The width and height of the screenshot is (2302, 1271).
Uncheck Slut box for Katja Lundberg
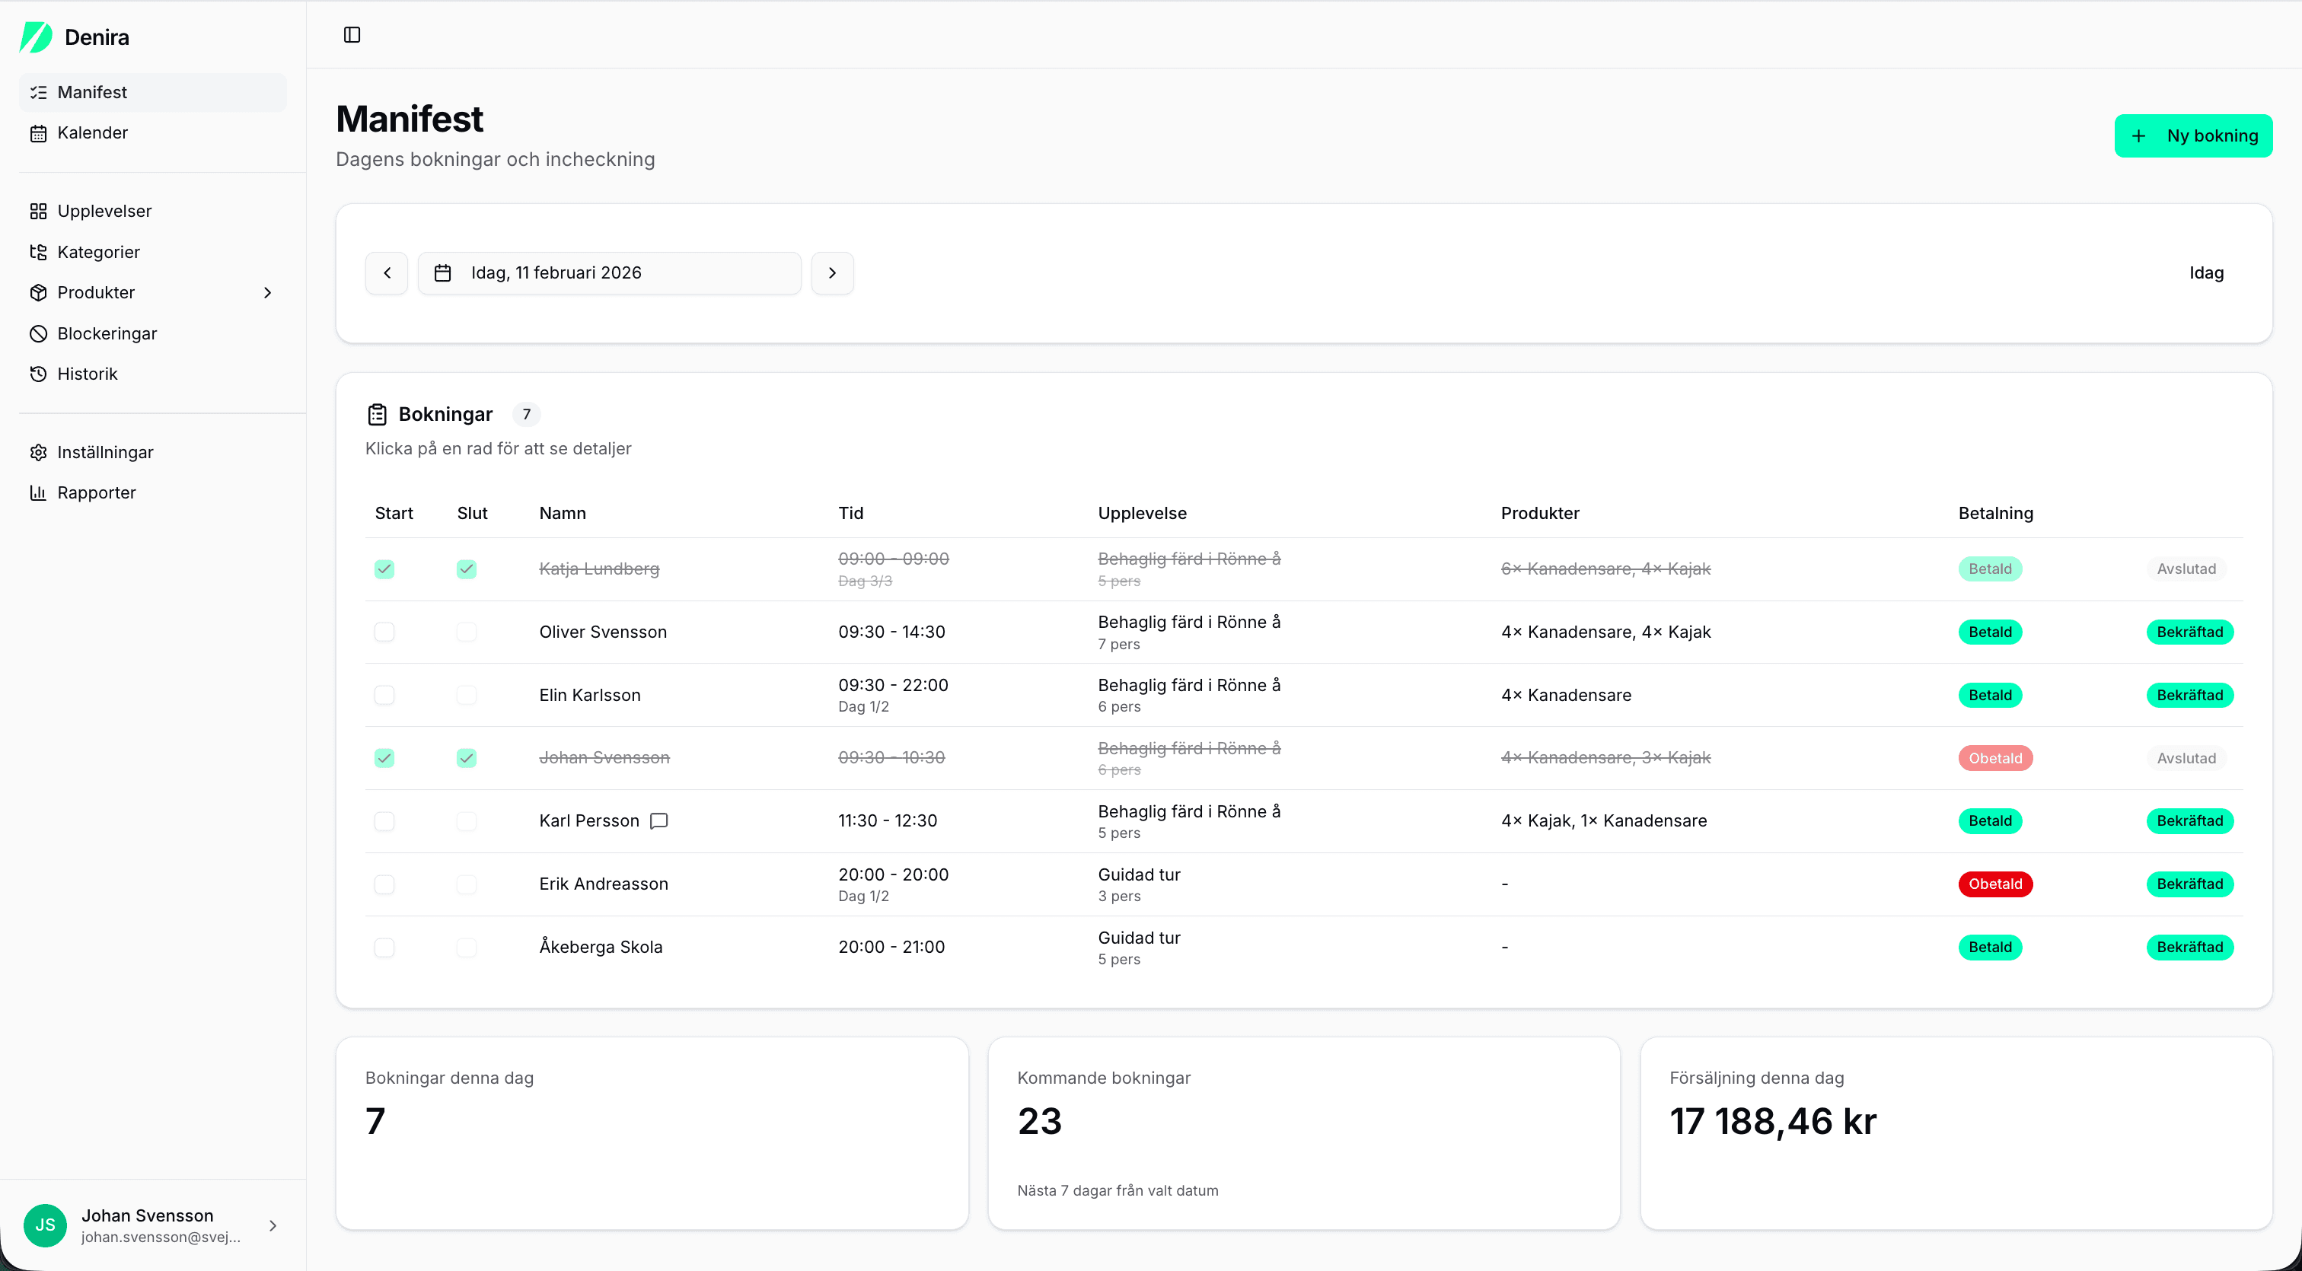[x=467, y=569]
